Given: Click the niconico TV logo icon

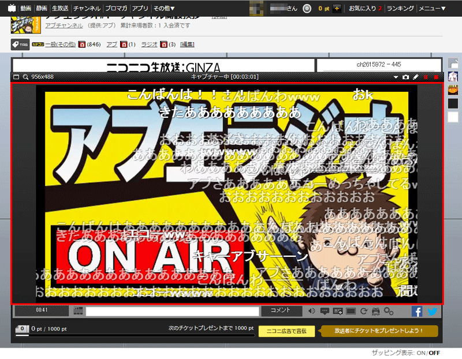Looking at the screenshot, I should (12, 8).
